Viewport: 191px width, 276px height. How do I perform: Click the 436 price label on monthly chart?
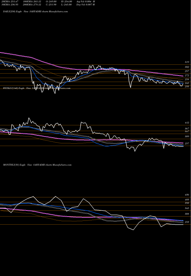coord(187,195)
